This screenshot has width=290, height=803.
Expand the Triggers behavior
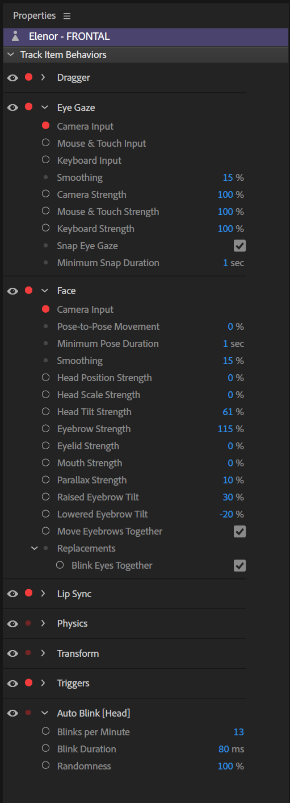point(43,683)
